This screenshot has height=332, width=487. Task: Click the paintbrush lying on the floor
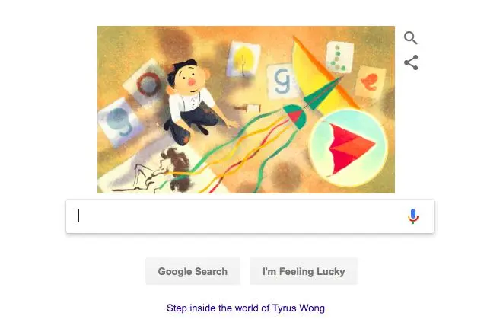pos(247,108)
